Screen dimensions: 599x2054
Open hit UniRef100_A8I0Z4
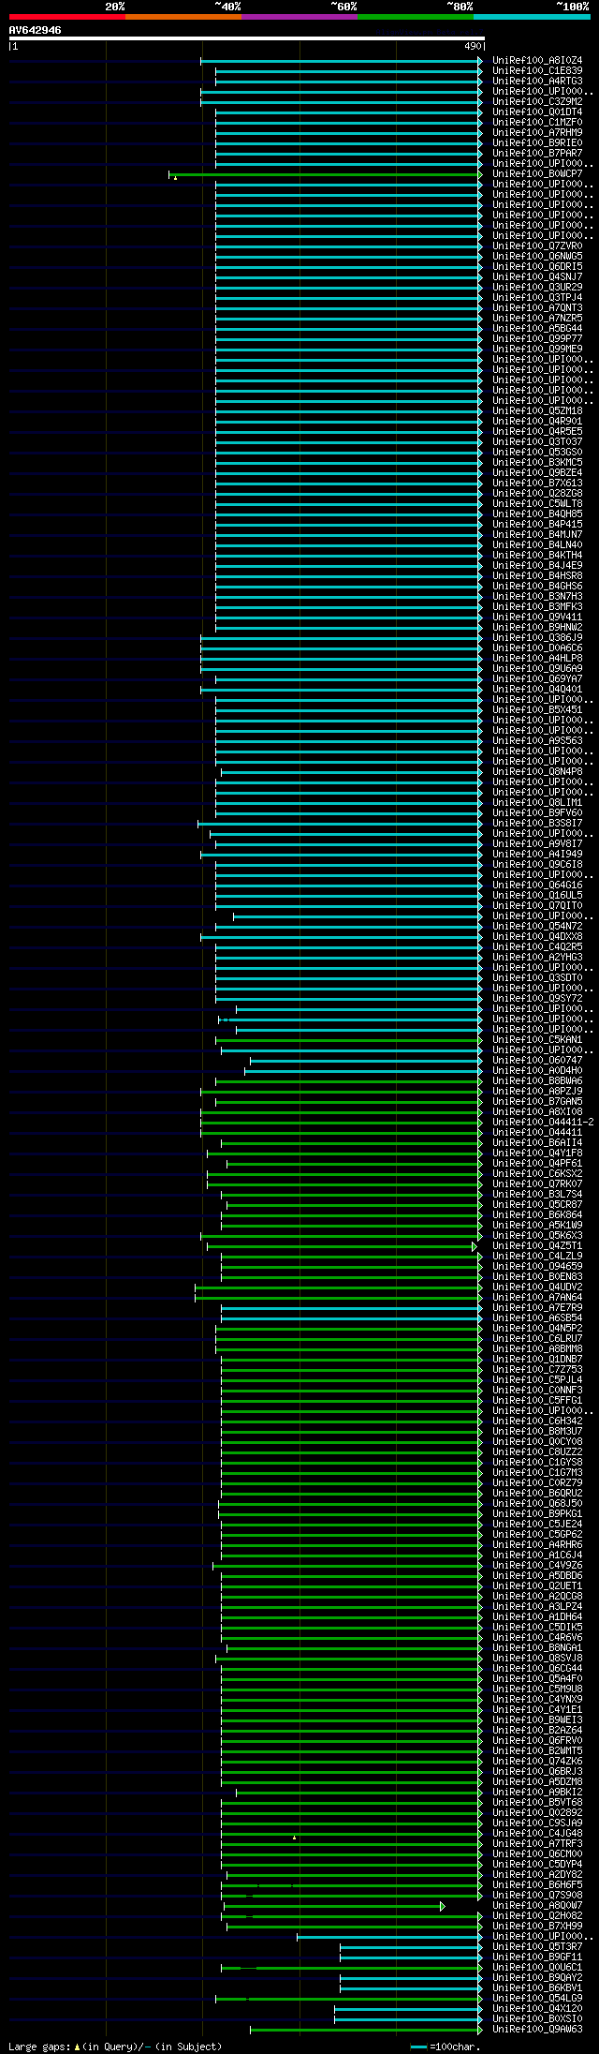[537, 61]
